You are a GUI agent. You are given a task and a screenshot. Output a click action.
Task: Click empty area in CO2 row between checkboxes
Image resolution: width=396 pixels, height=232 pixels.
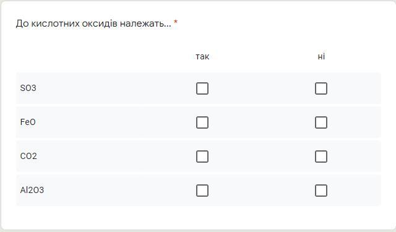point(262,157)
